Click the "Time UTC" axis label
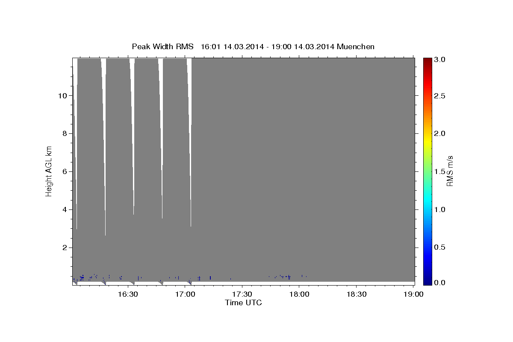 tap(243, 303)
